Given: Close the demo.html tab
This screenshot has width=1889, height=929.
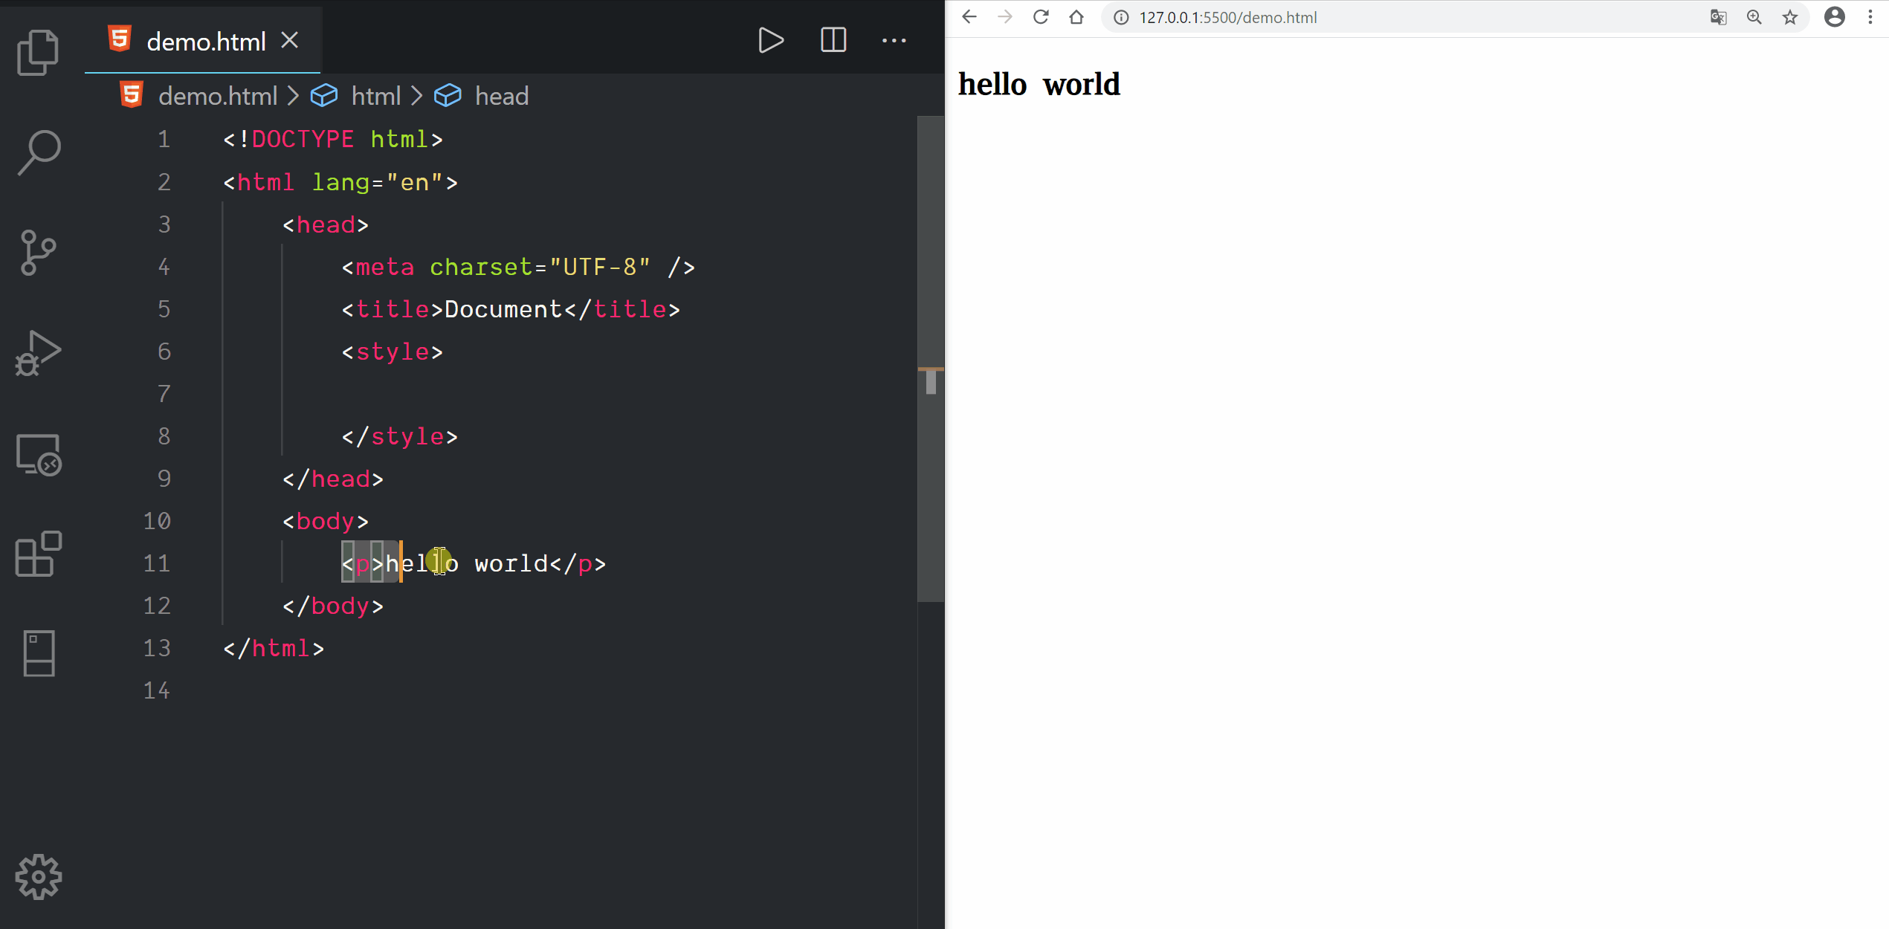Looking at the screenshot, I should pos(290,40).
